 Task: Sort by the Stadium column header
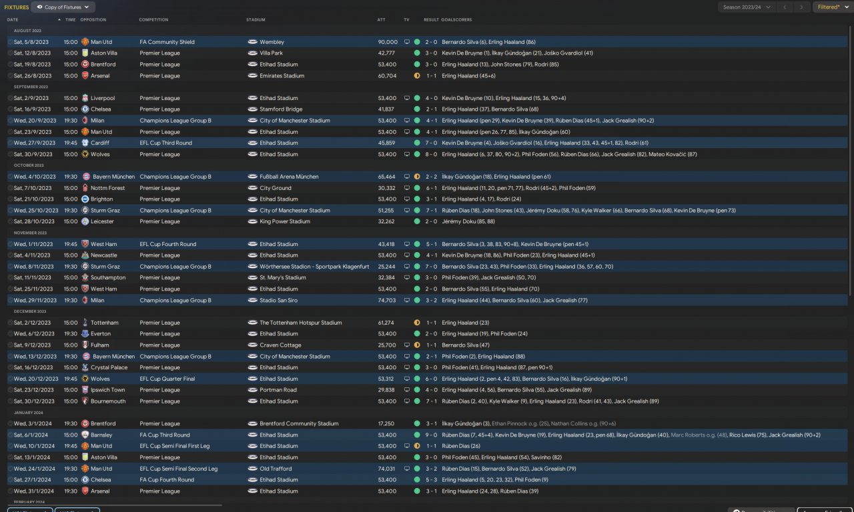pyautogui.click(x=256, y=20)
